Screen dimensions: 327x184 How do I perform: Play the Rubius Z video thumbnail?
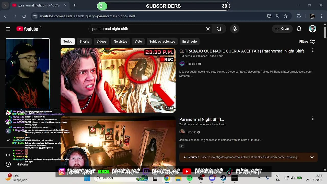118,80
